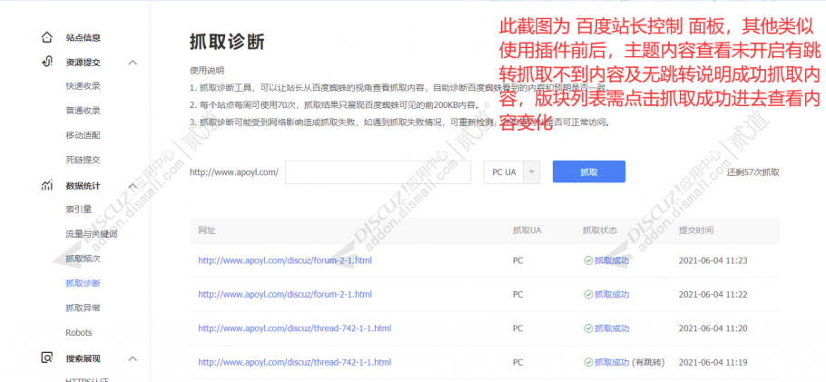
Task: Open forum-2-1.html link submitted 11:22
Action: [x=285, y=295]
